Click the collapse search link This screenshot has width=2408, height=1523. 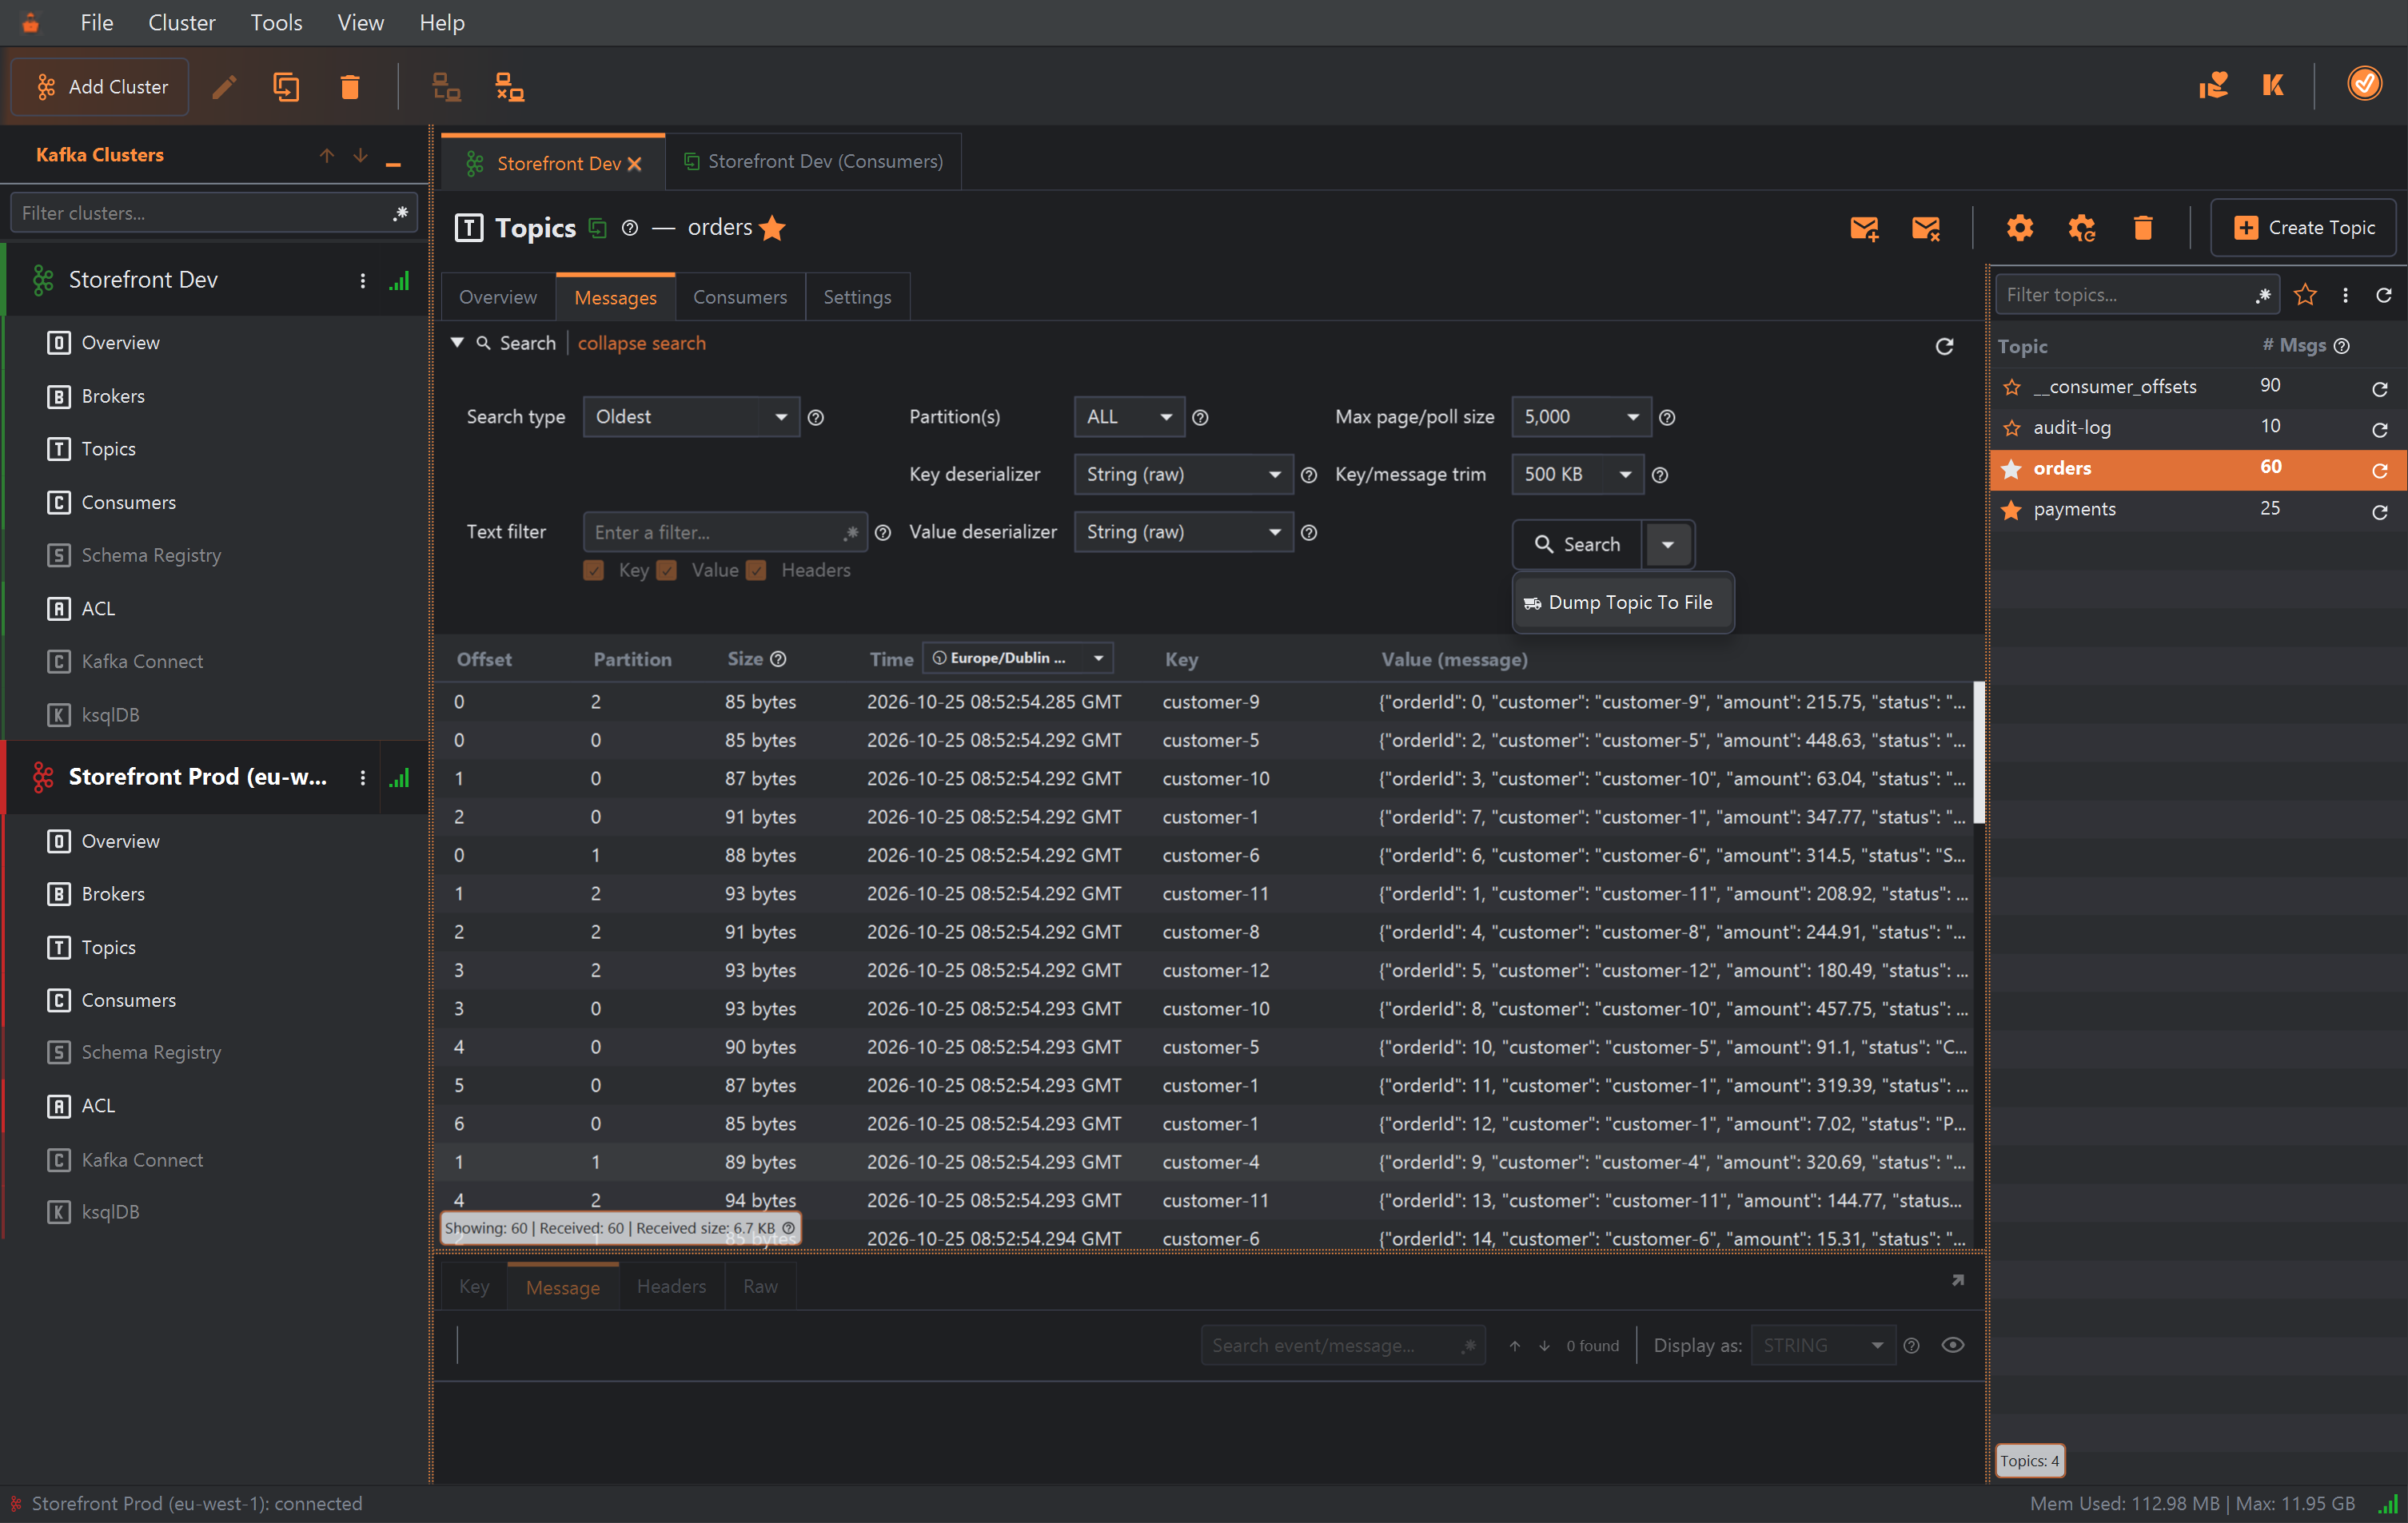(641, 343)
